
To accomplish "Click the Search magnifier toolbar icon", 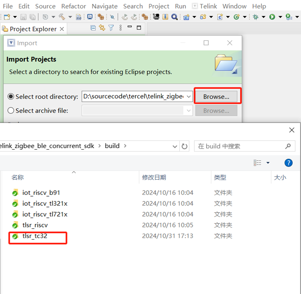I will 174,17.
